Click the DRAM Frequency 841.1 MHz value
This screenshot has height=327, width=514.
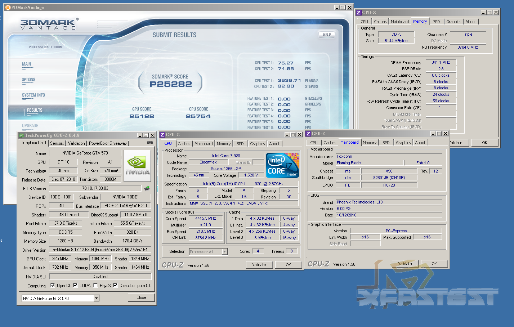pos(441,62)
